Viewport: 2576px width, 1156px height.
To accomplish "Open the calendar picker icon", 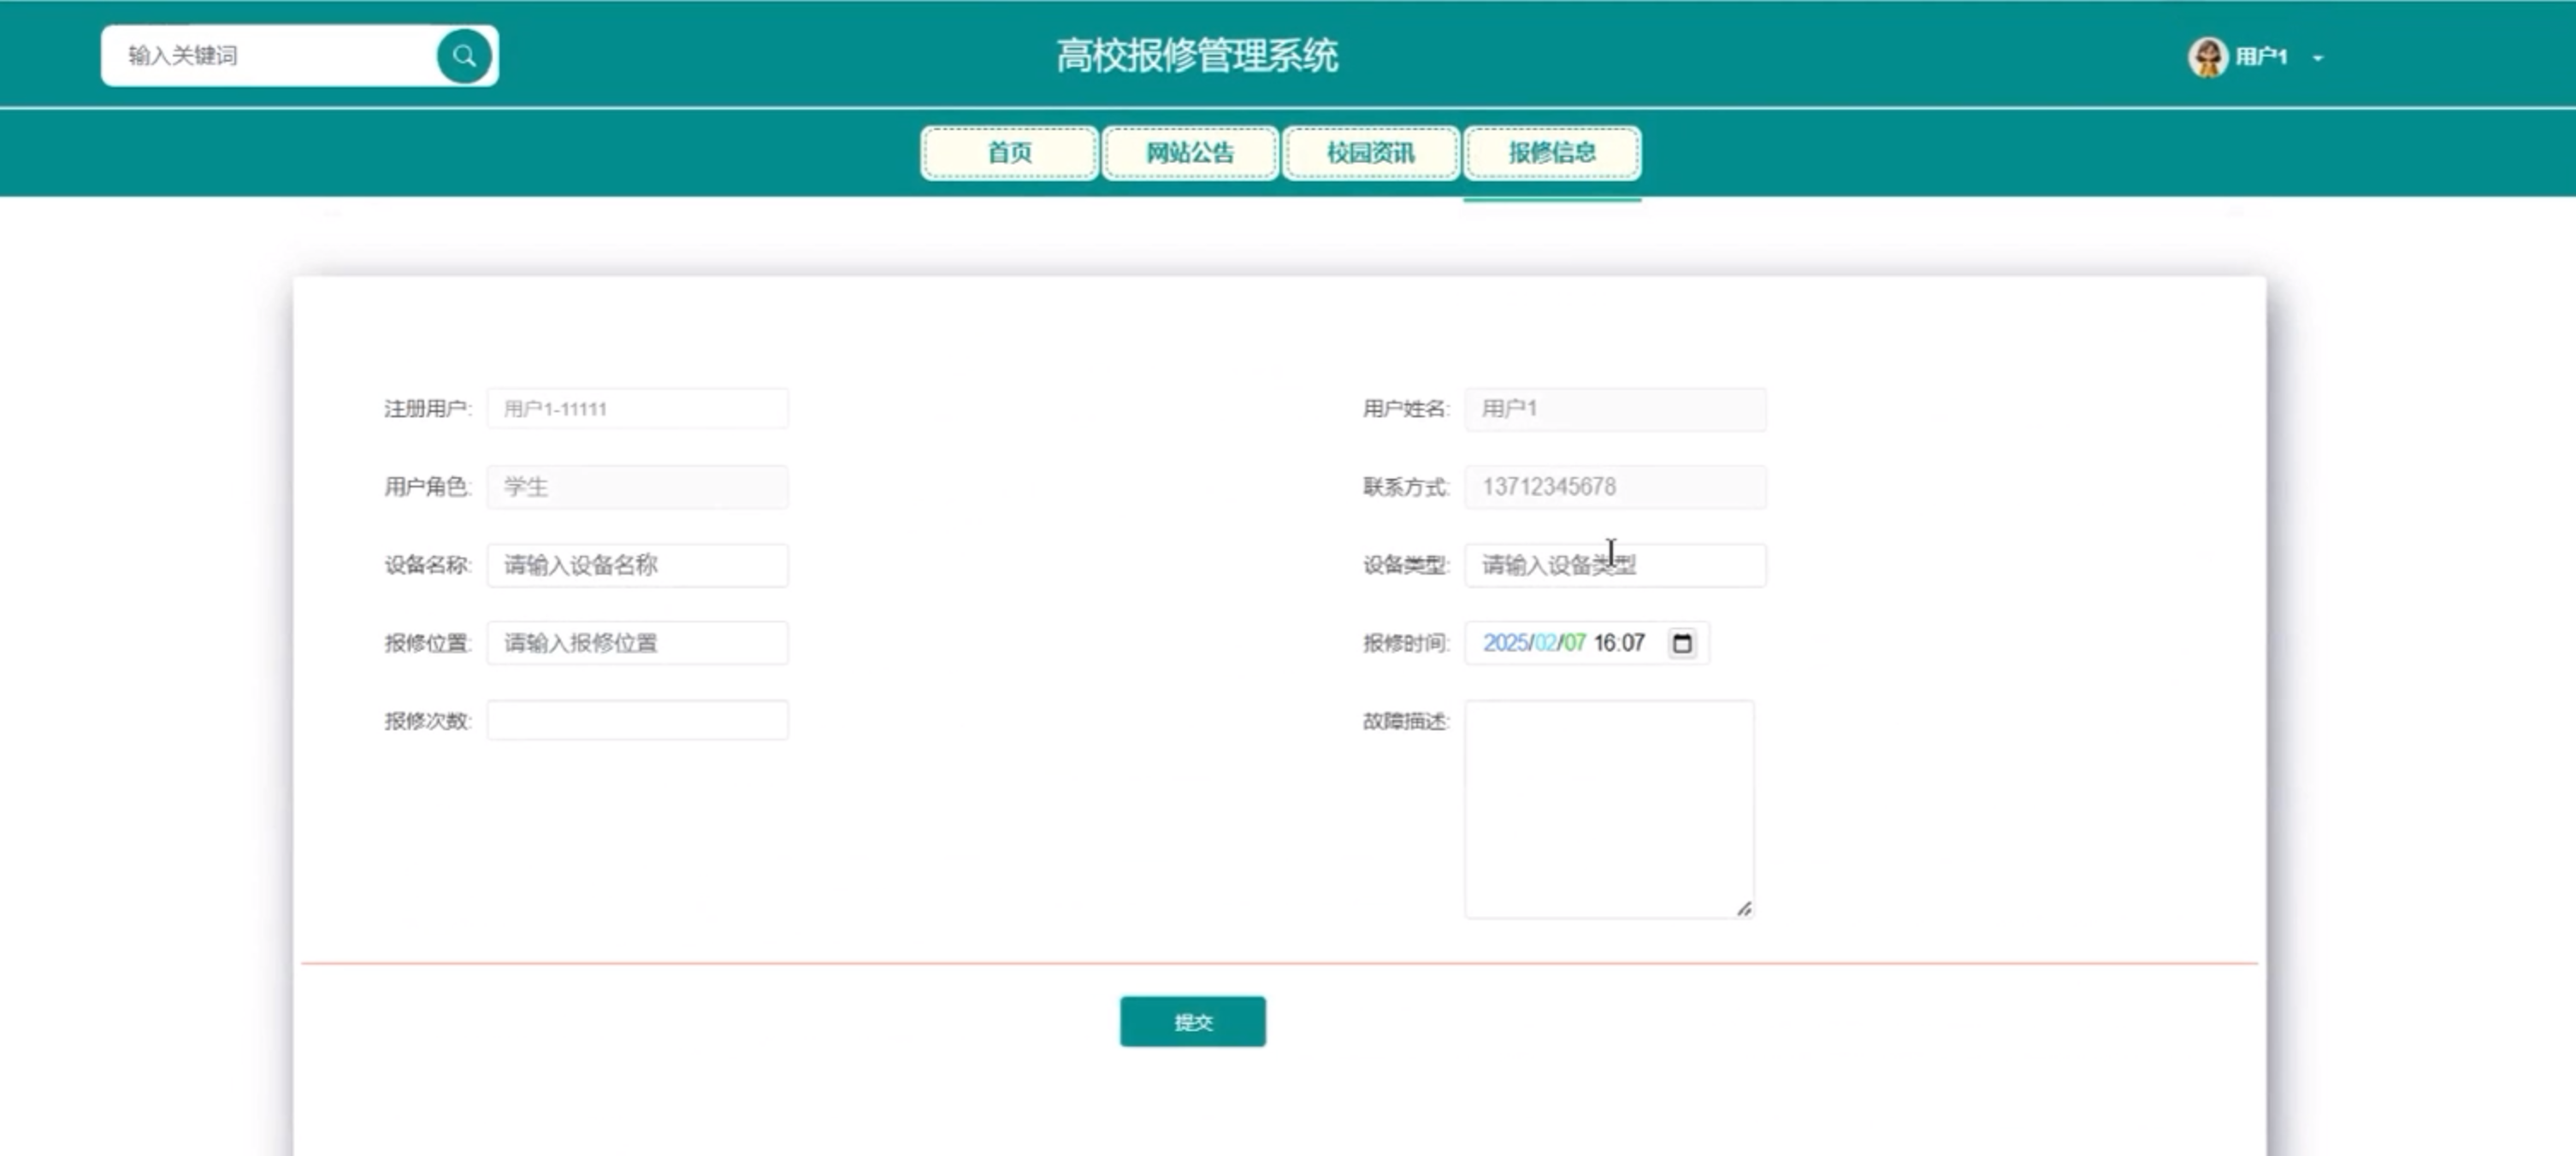I will [1682, 643].
